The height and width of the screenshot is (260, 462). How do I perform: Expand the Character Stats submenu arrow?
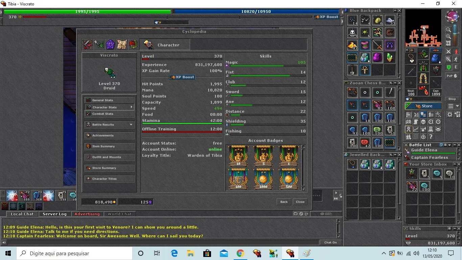131,107
